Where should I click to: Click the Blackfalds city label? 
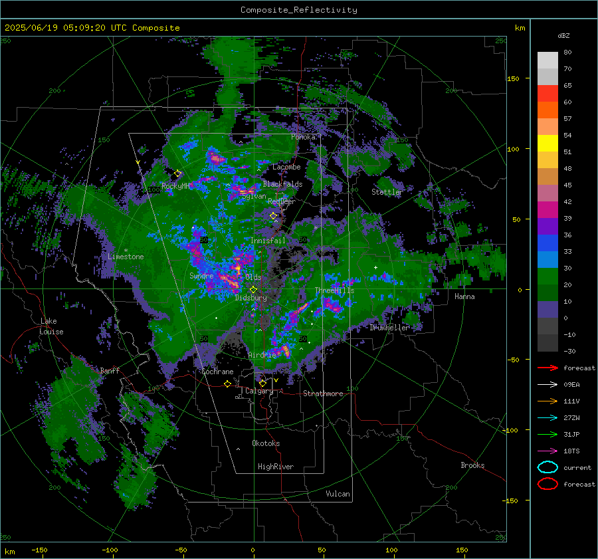pyautogui.click(x=282, y=184)
